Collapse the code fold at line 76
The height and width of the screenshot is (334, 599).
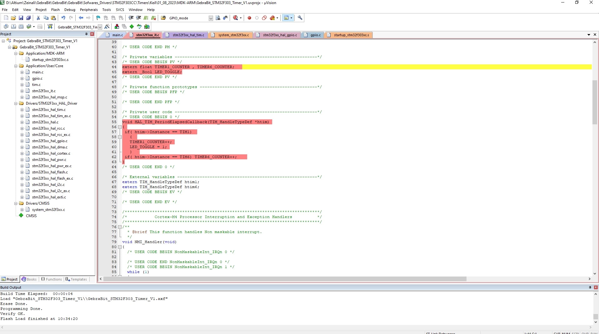pos(120,227)
